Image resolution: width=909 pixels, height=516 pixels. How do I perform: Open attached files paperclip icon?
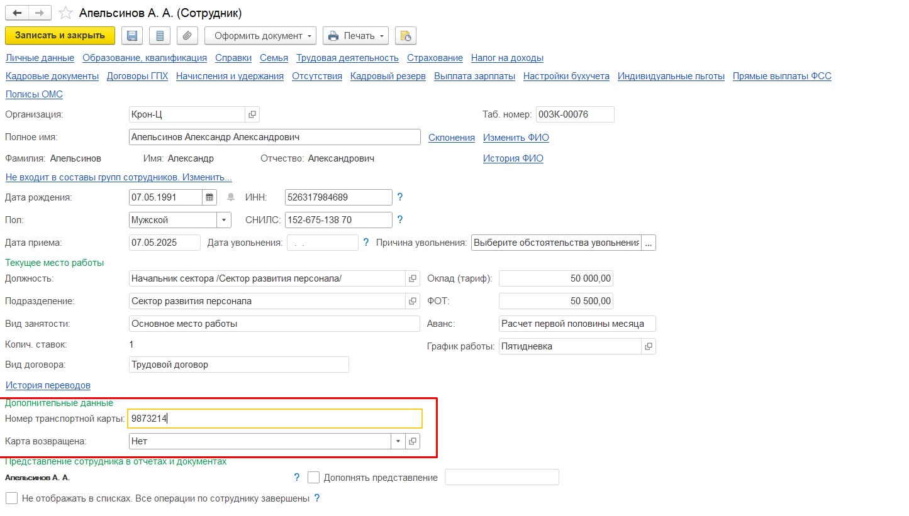187,36
